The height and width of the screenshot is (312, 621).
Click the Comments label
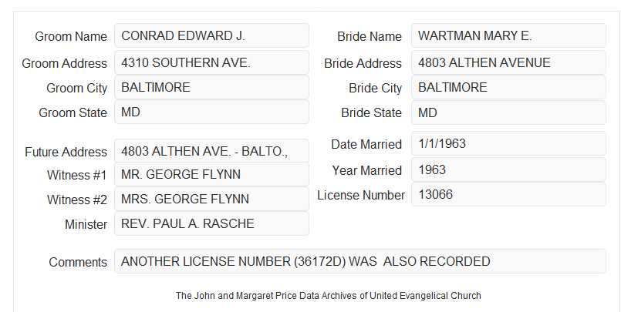[x=78, y=262]
